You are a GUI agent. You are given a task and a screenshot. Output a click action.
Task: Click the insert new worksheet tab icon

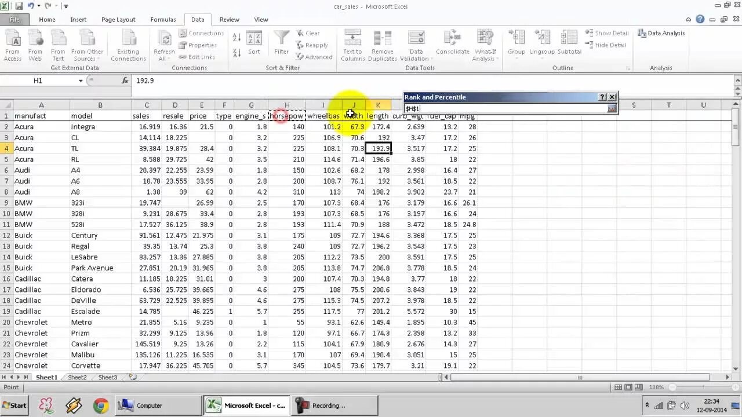point(133,377)
